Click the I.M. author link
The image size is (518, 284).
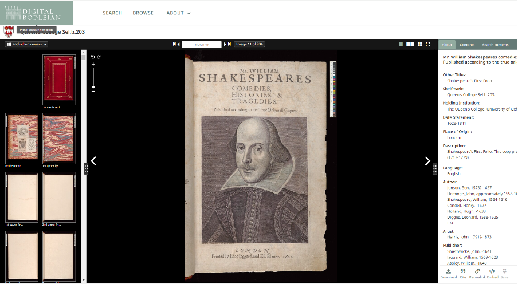click(450, 223)
